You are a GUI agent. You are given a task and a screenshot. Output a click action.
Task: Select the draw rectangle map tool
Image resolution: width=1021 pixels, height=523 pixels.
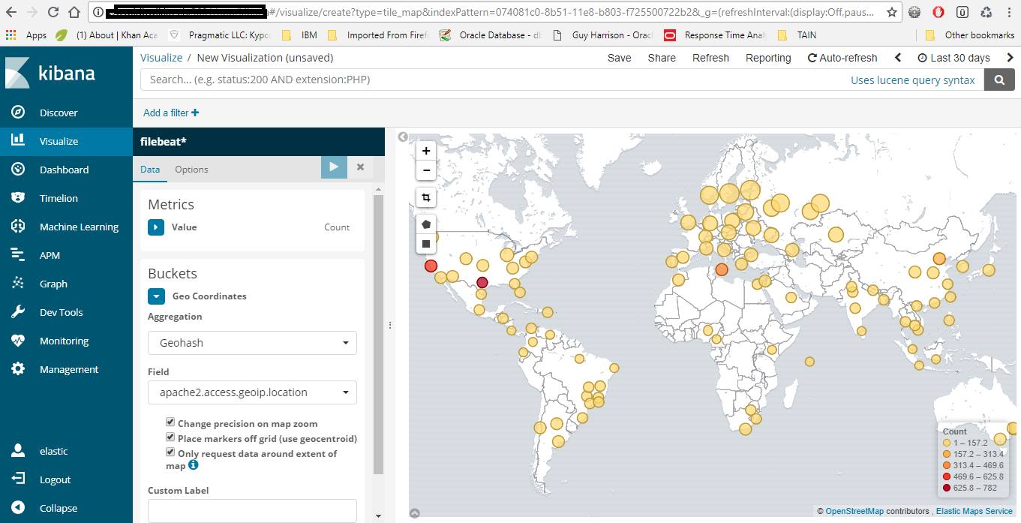426,244
